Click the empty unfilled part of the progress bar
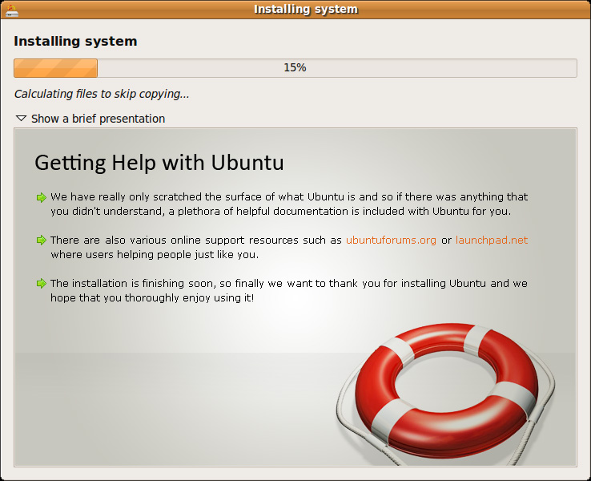591x481 pixels. (x=440, y=68)
